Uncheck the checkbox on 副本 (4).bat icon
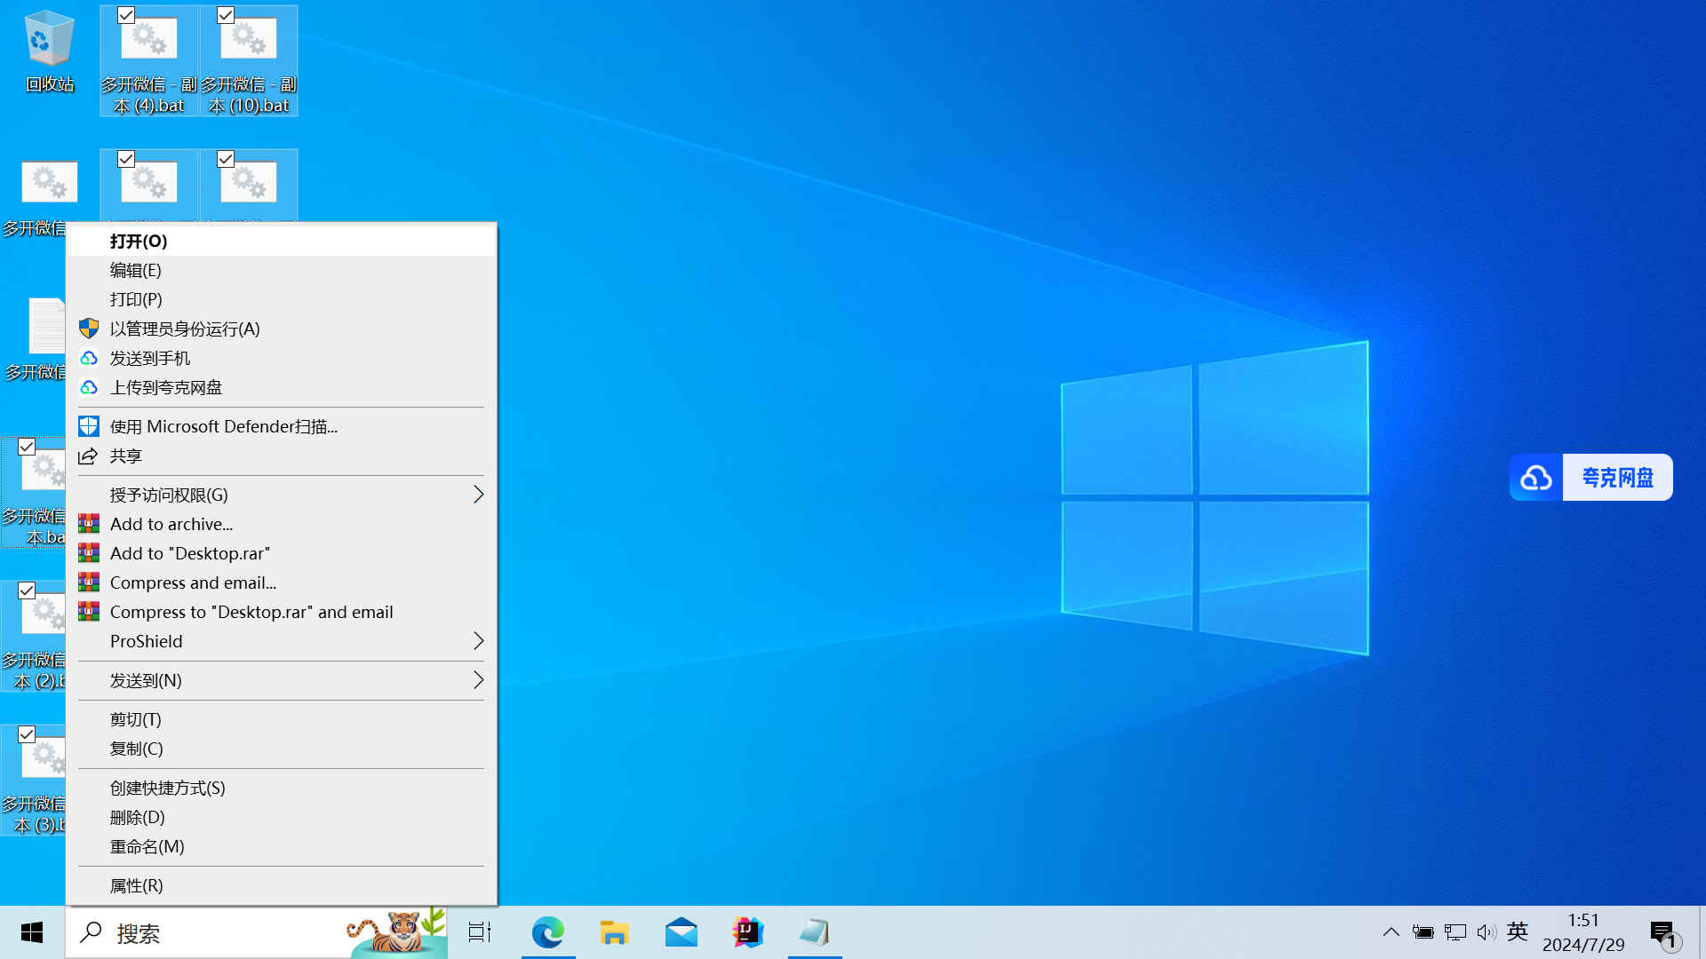This screenshot has height=959, width=1706. tap(126, 15)
